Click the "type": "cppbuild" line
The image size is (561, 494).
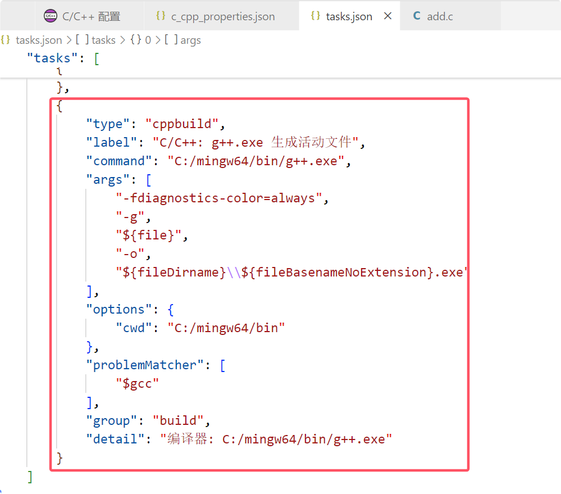point(156,124)
